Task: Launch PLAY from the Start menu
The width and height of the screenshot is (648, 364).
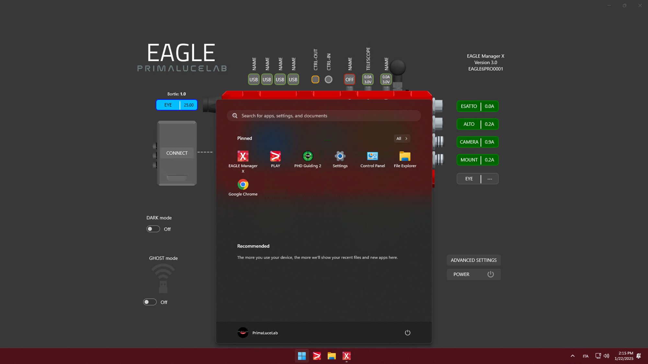Action: tap(275, 159)
